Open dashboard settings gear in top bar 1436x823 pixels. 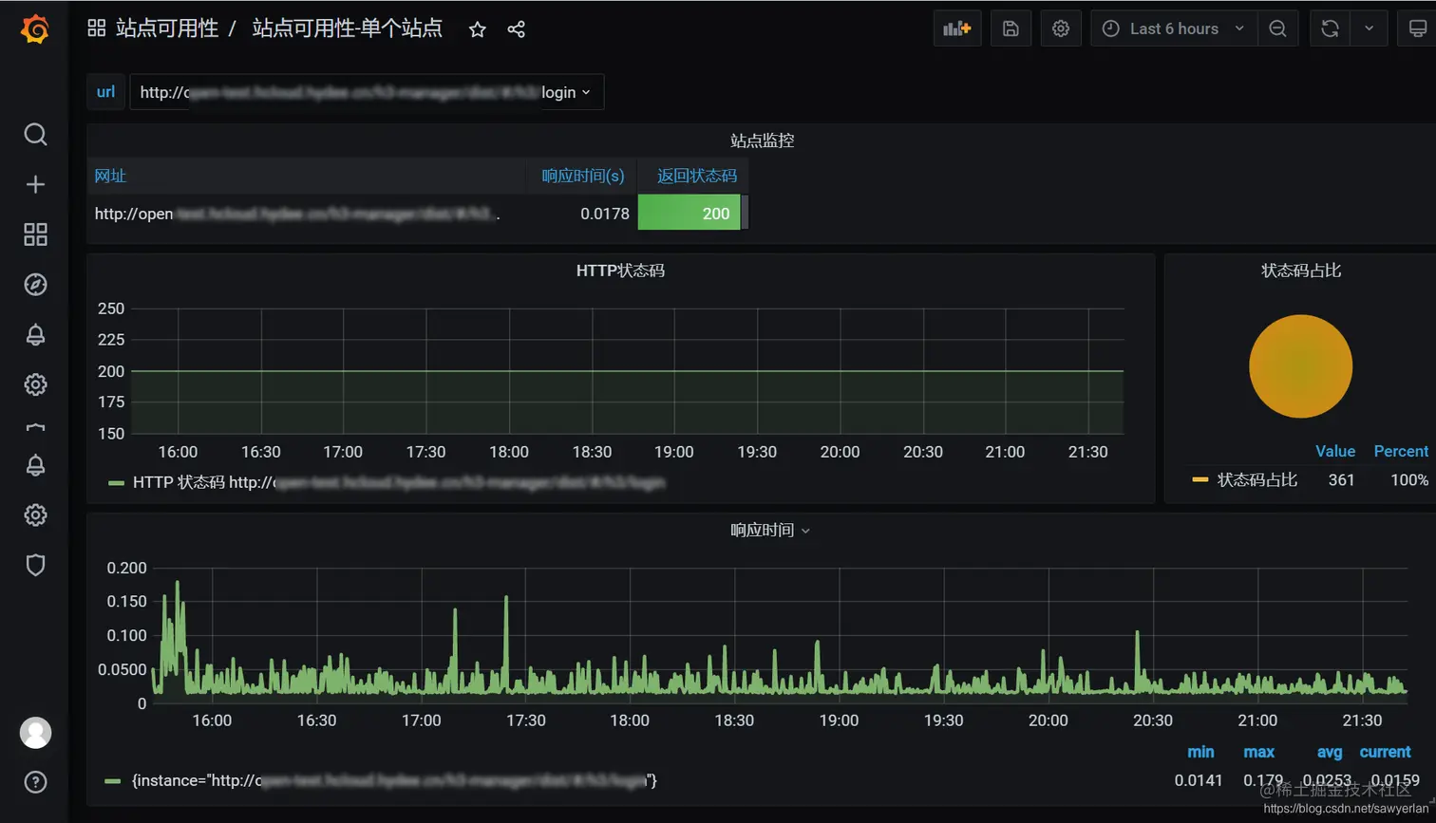pyautogui.click(x=1061, y=28)
